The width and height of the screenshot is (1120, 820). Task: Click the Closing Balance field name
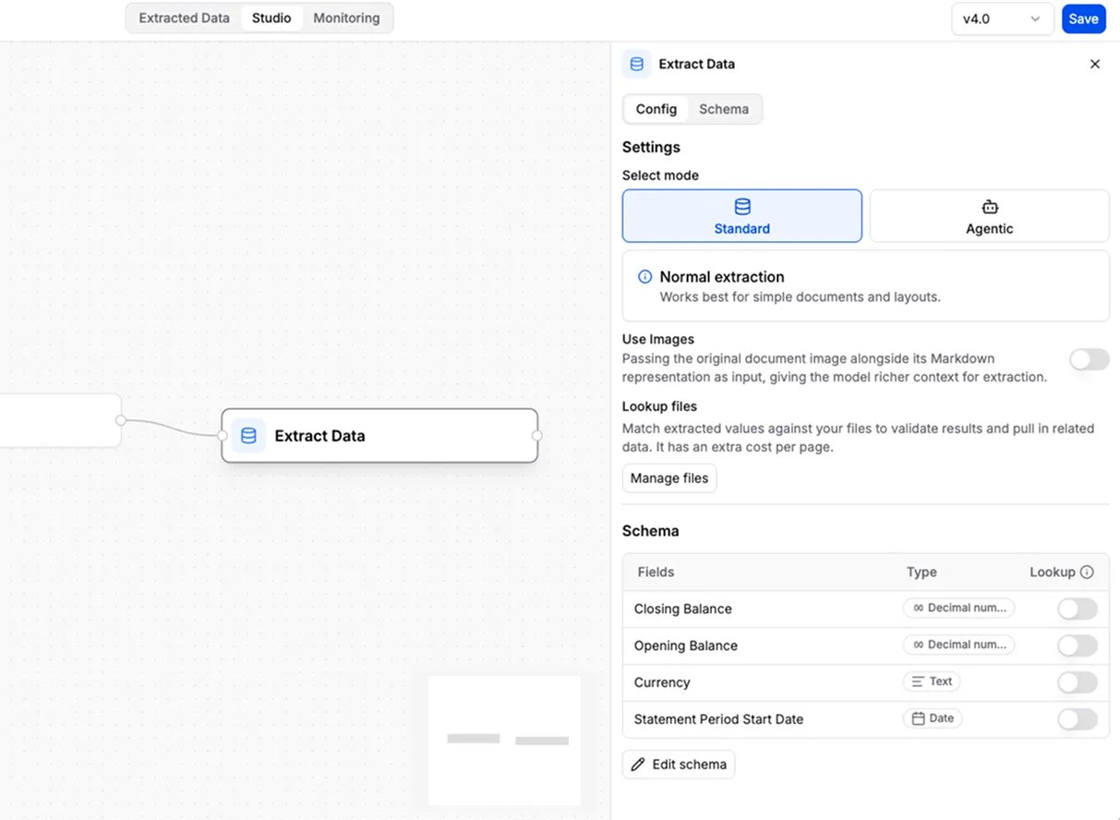coord(682,609)
